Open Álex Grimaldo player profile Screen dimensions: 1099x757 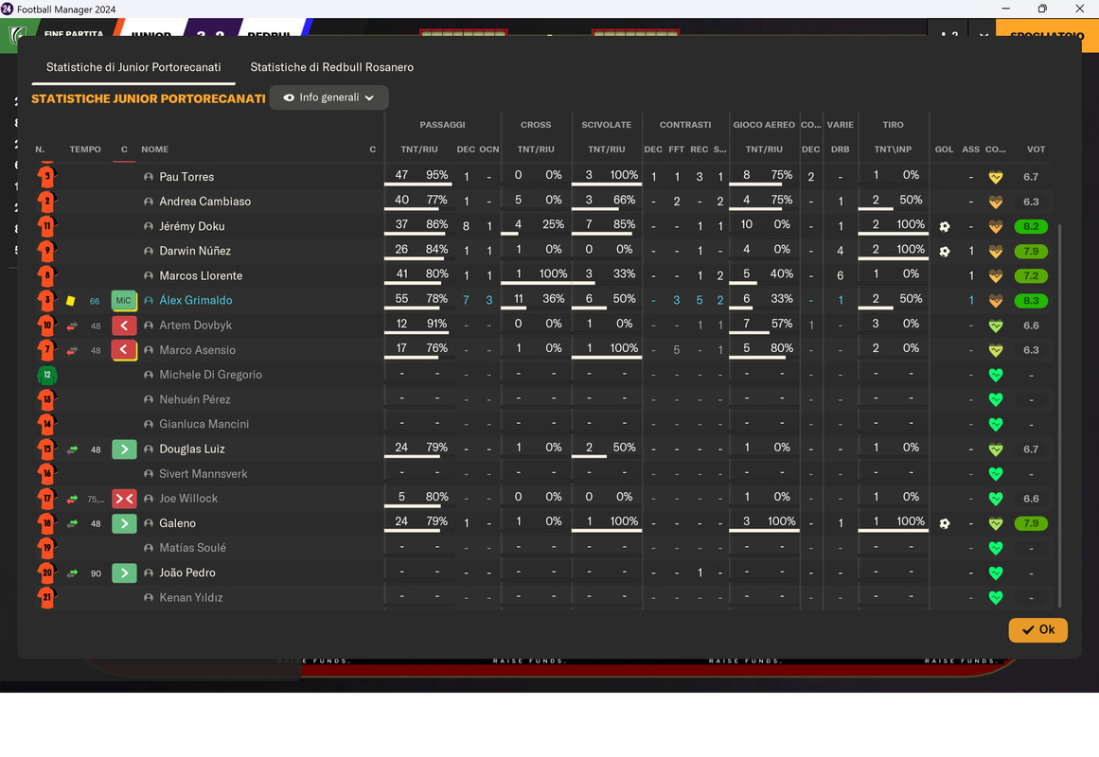[196, 300]
